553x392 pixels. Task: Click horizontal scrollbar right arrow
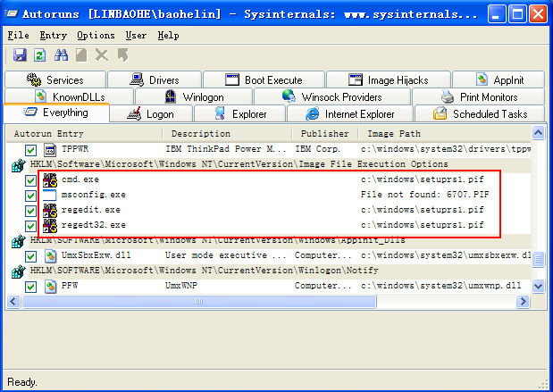(x=524, y=302)
